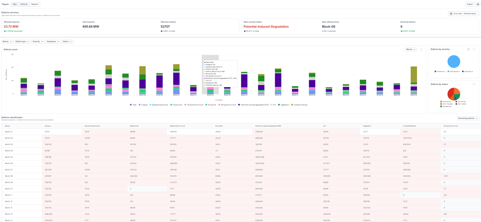This screenshot has width=481, height=222.
Task: Click the Verified status legend swatch
Action: point(456,102)
